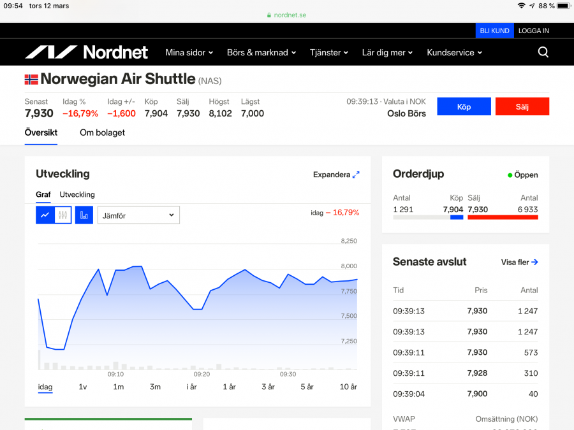Switch to candlestick chart view
The width and height of the screenshot is (574, 430).
tap(63, 215)
